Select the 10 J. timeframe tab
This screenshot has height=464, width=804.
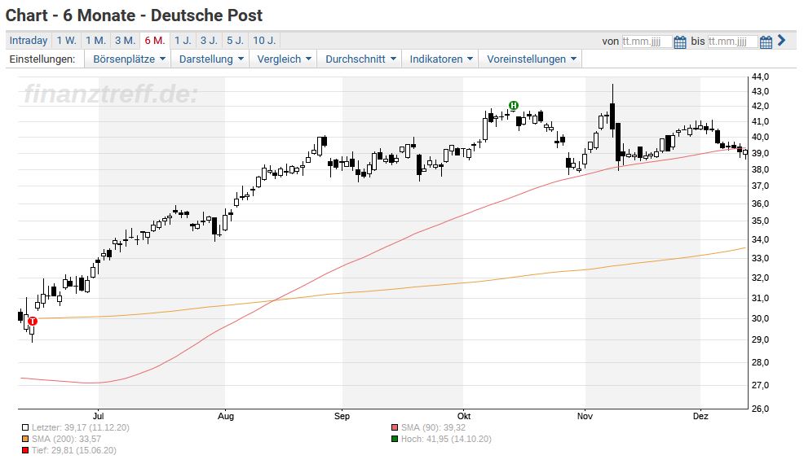click(x=264, y=41)
